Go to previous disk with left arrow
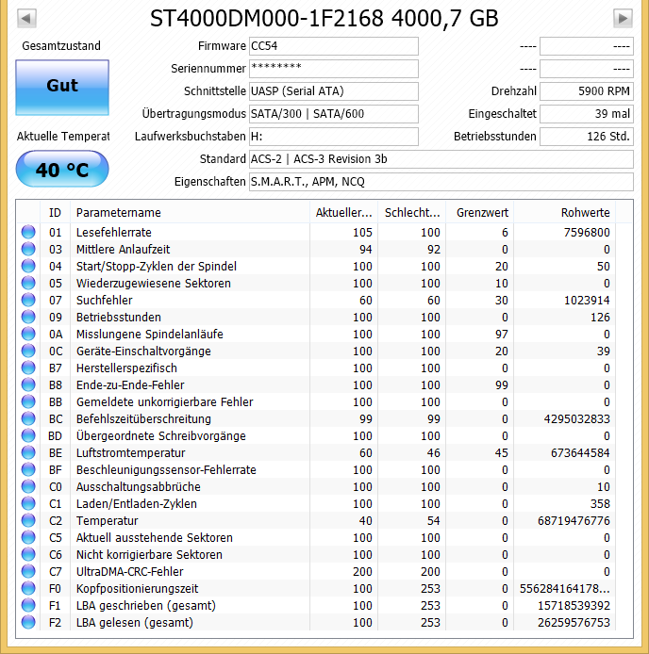This screenshot has height=654, width=649. [26, 18]
